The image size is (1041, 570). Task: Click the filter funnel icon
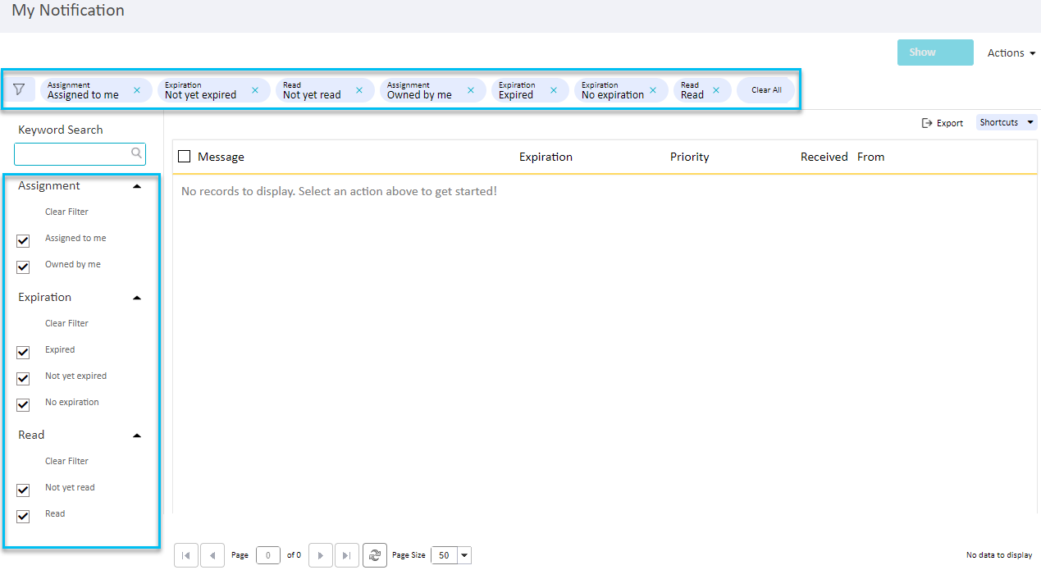point(20,89)
